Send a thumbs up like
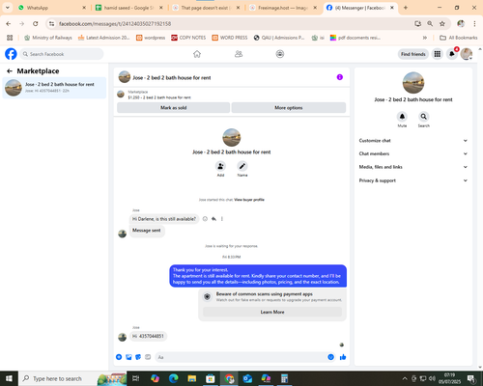The height and width of the screenshot is (386, 483). coord(343,357)
